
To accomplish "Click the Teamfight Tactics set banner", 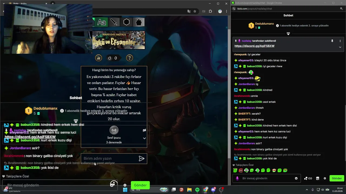I will click(119, 40).
